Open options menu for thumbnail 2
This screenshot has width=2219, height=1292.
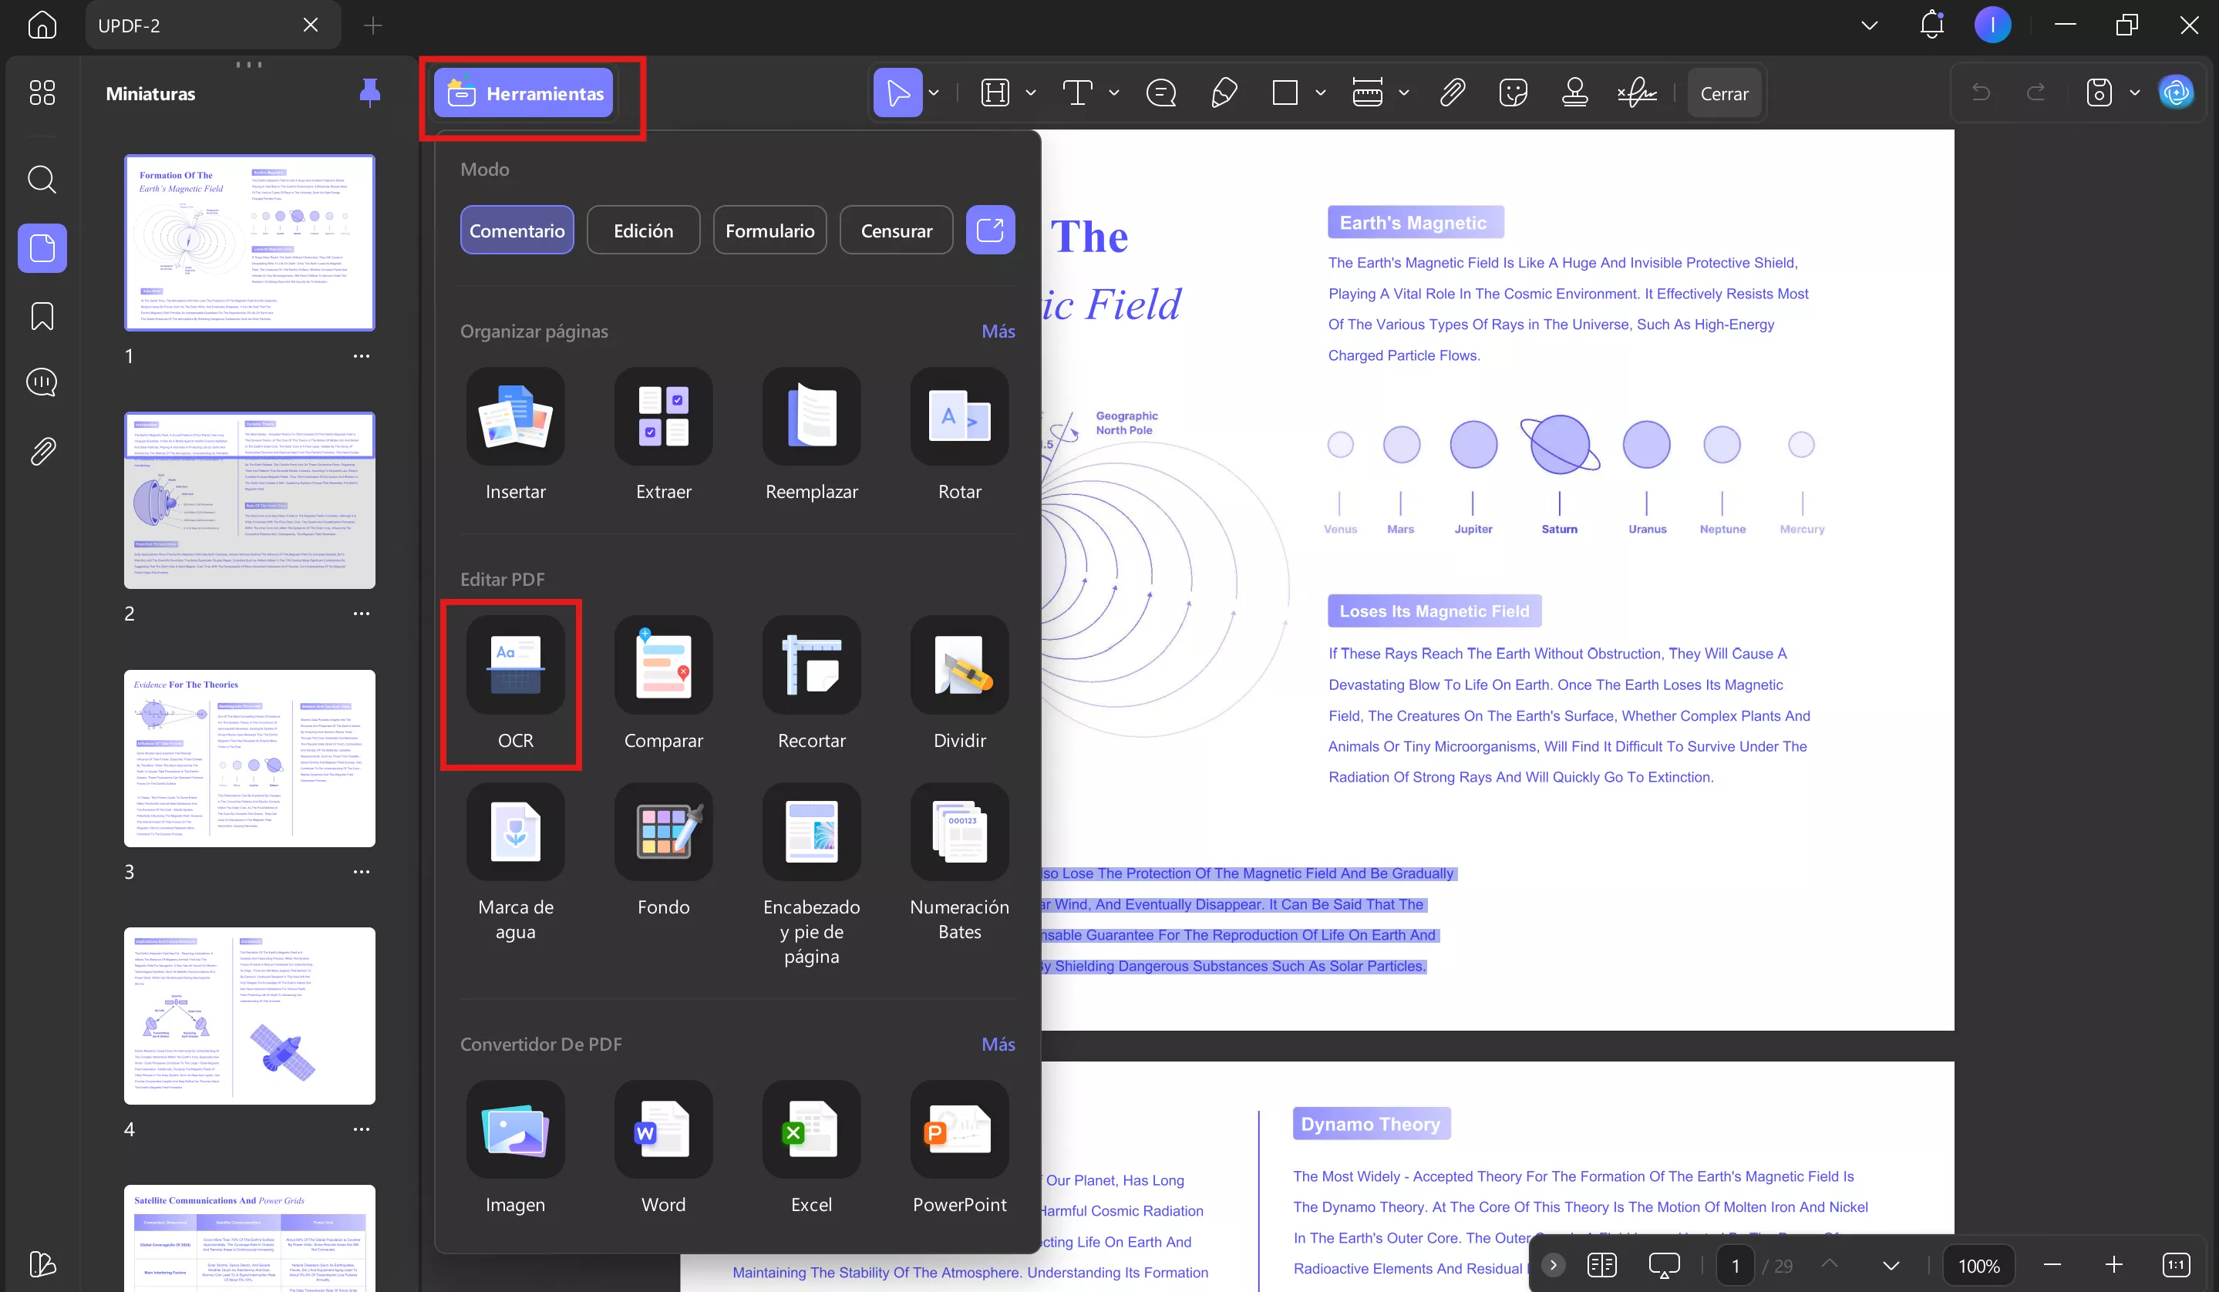click(362, 614)
